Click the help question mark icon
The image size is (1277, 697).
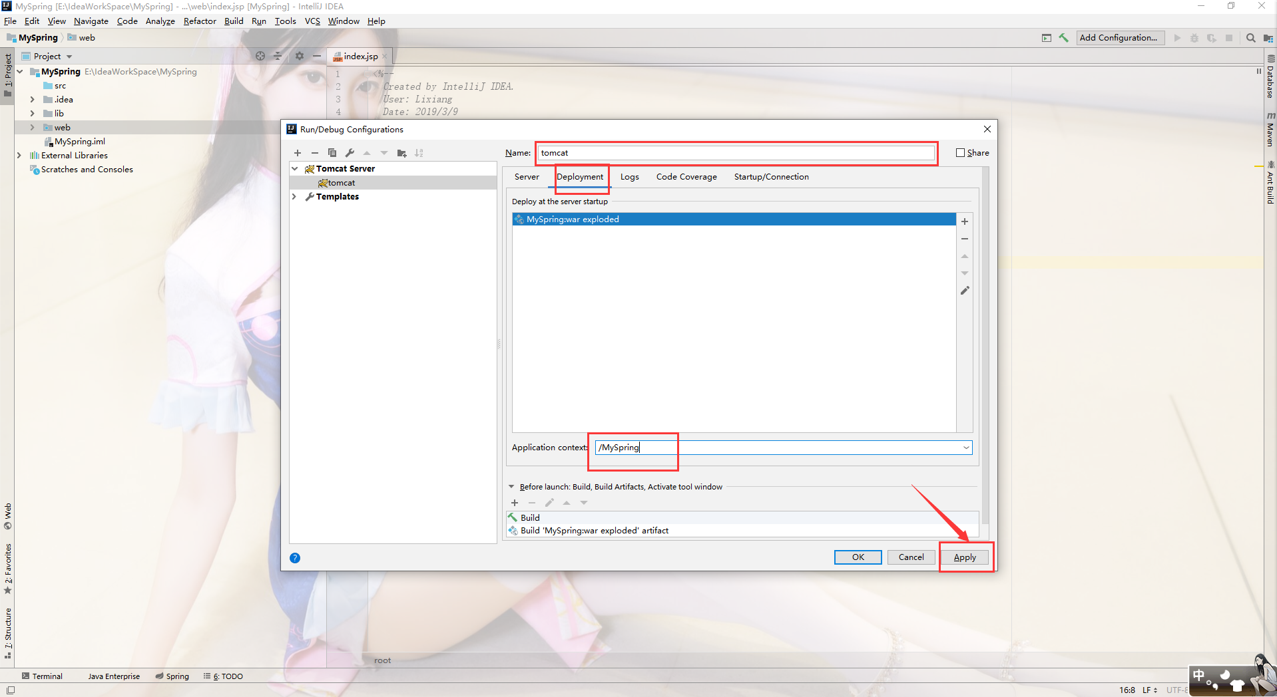[295, 558]
